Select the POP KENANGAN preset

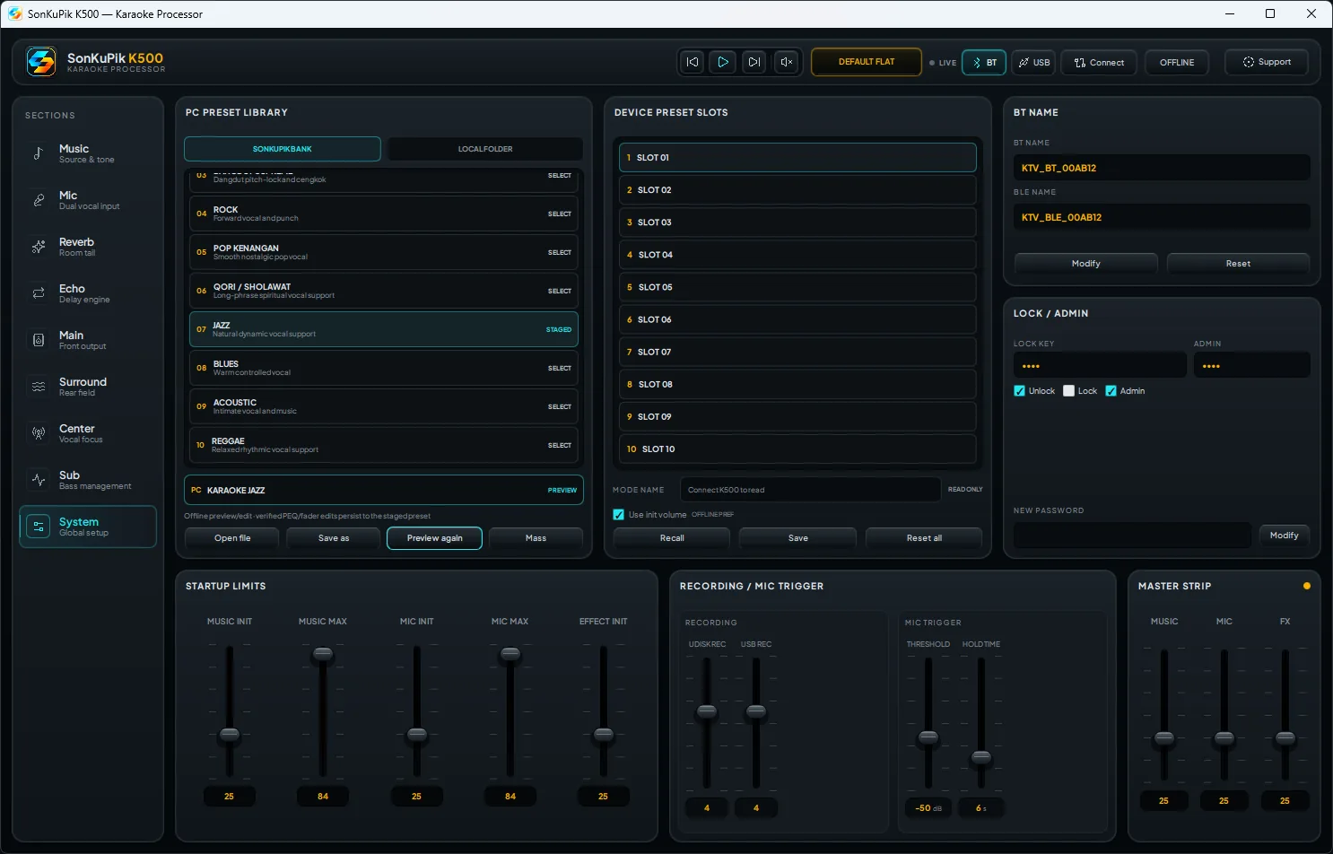[384, 252]
